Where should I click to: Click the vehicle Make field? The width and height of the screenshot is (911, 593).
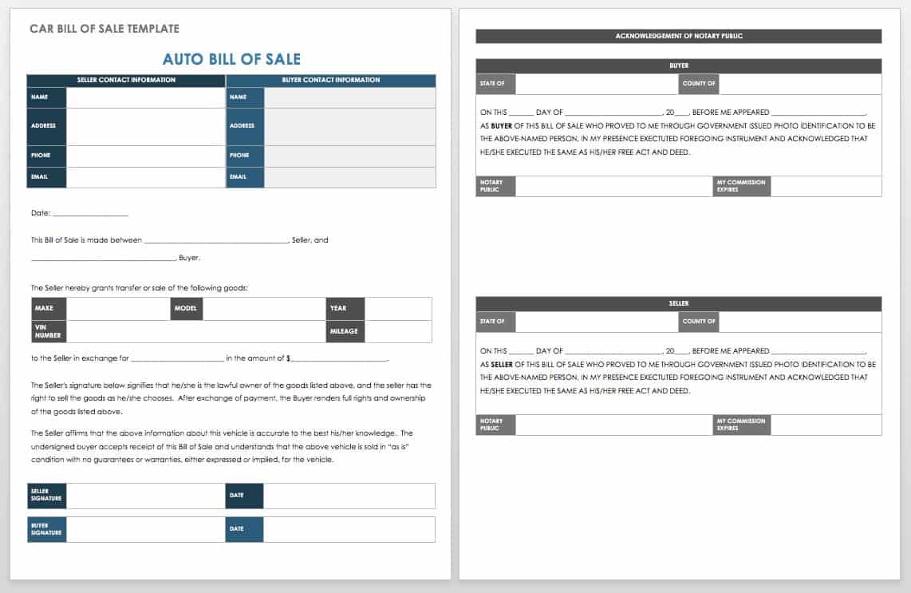[x=118, y=309]
